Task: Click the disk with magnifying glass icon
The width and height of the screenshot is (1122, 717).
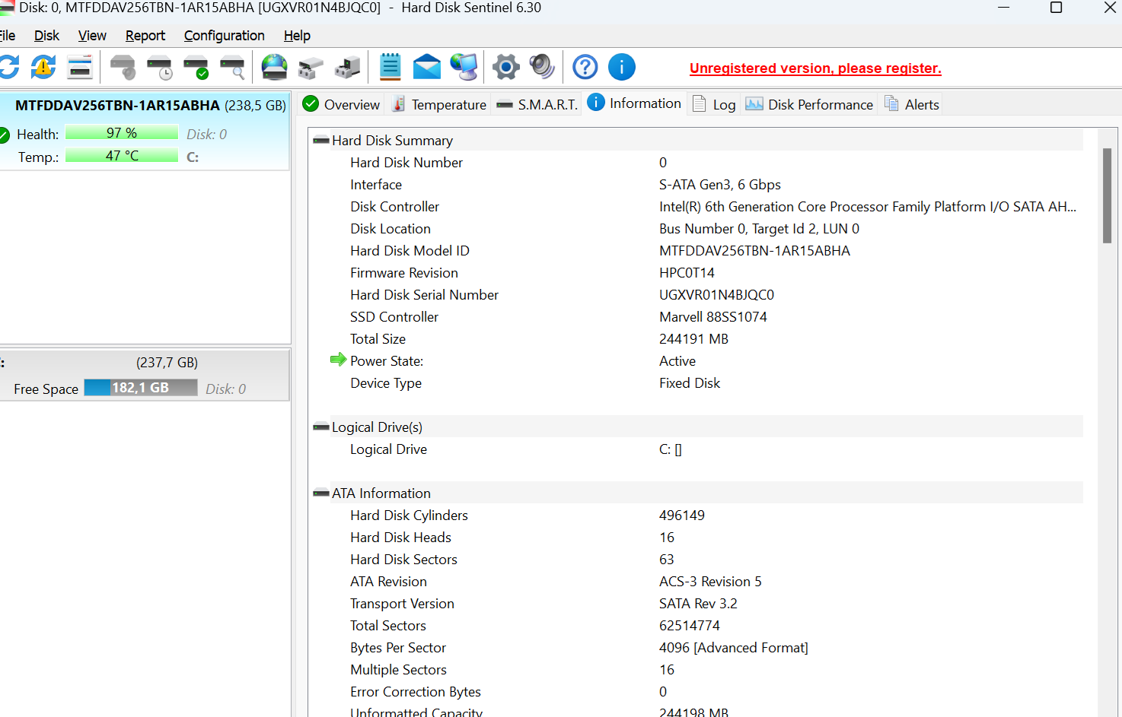Action: point(232,68)
